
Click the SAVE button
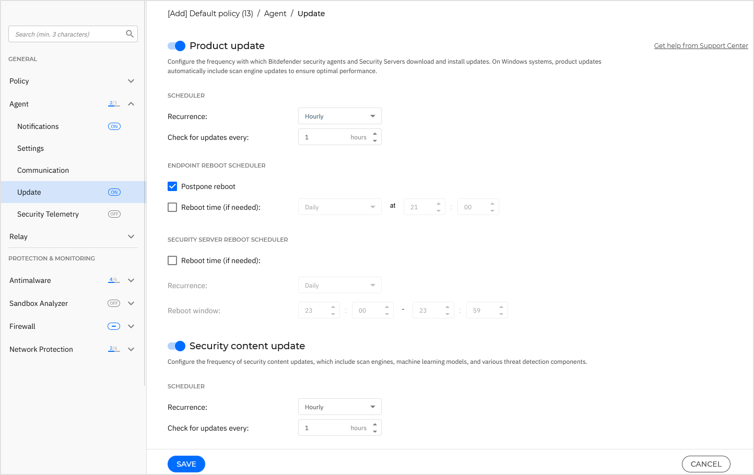coord(186,464)
